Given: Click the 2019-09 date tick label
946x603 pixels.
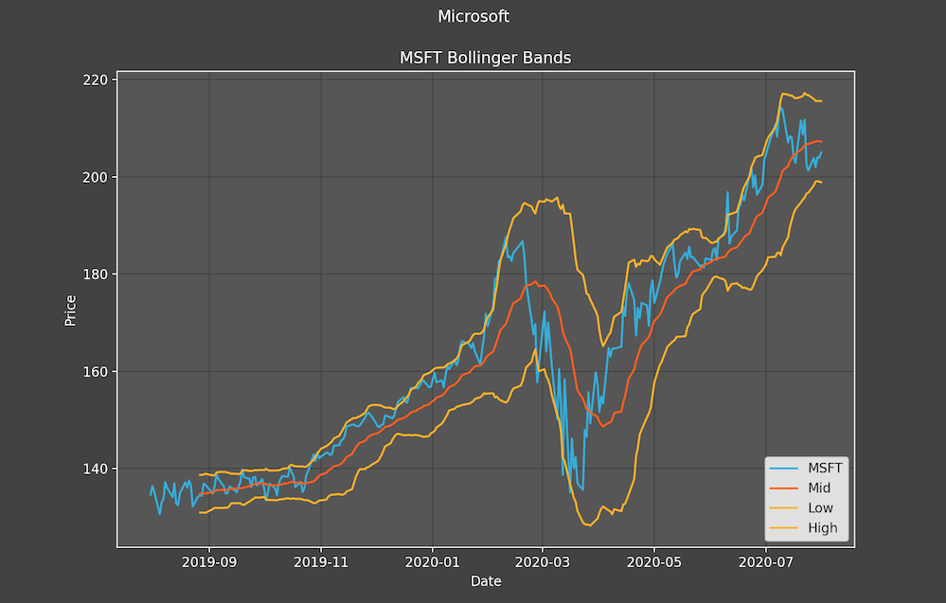Looking at the screenshot, I should [x=209, y=562].
